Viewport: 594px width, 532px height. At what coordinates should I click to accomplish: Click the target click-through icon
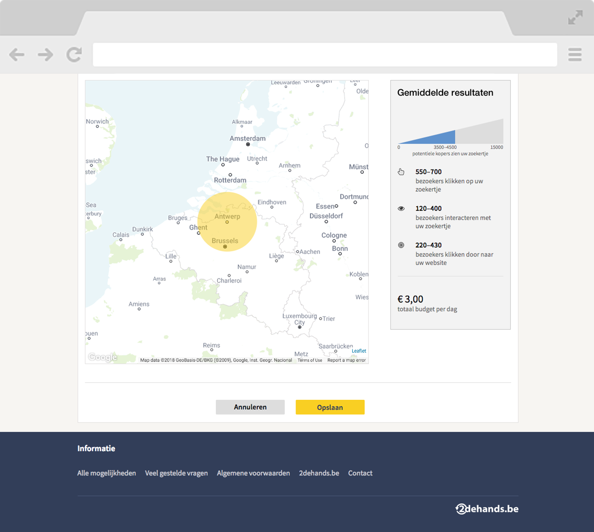tap(401, 245)
